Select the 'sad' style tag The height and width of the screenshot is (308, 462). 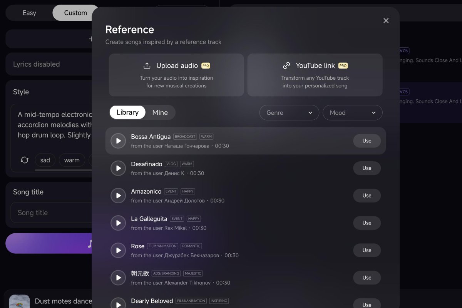point(45,160)
